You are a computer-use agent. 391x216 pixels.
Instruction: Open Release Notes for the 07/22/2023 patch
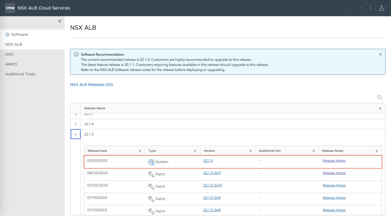click(x=334, y=186)
